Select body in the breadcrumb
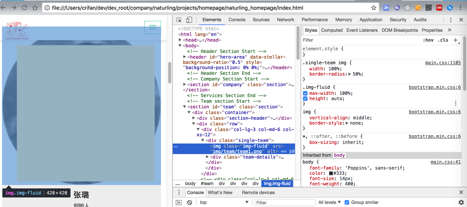The width and height of the screenshot is (467, 207). (x=190, y=184)
